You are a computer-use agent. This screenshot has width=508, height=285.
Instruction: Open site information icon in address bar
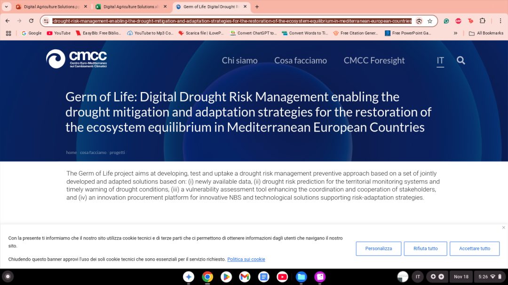pos(46,21)
